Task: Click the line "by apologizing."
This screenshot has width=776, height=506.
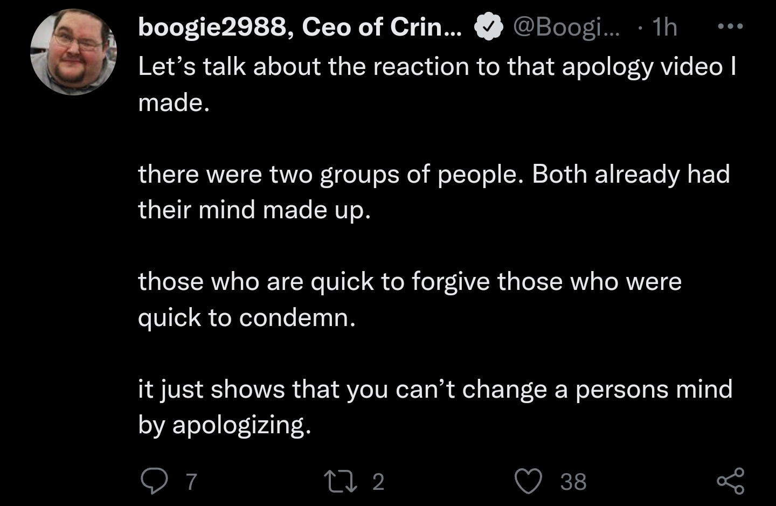Action: tap(225, 425)
